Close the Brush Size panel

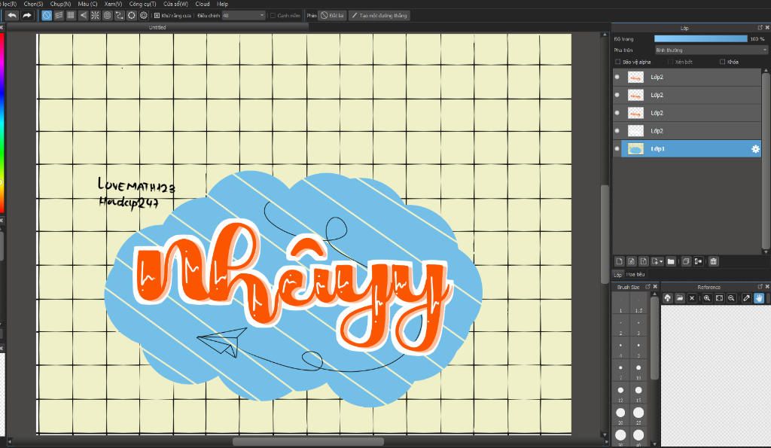[x=655, y=287]
